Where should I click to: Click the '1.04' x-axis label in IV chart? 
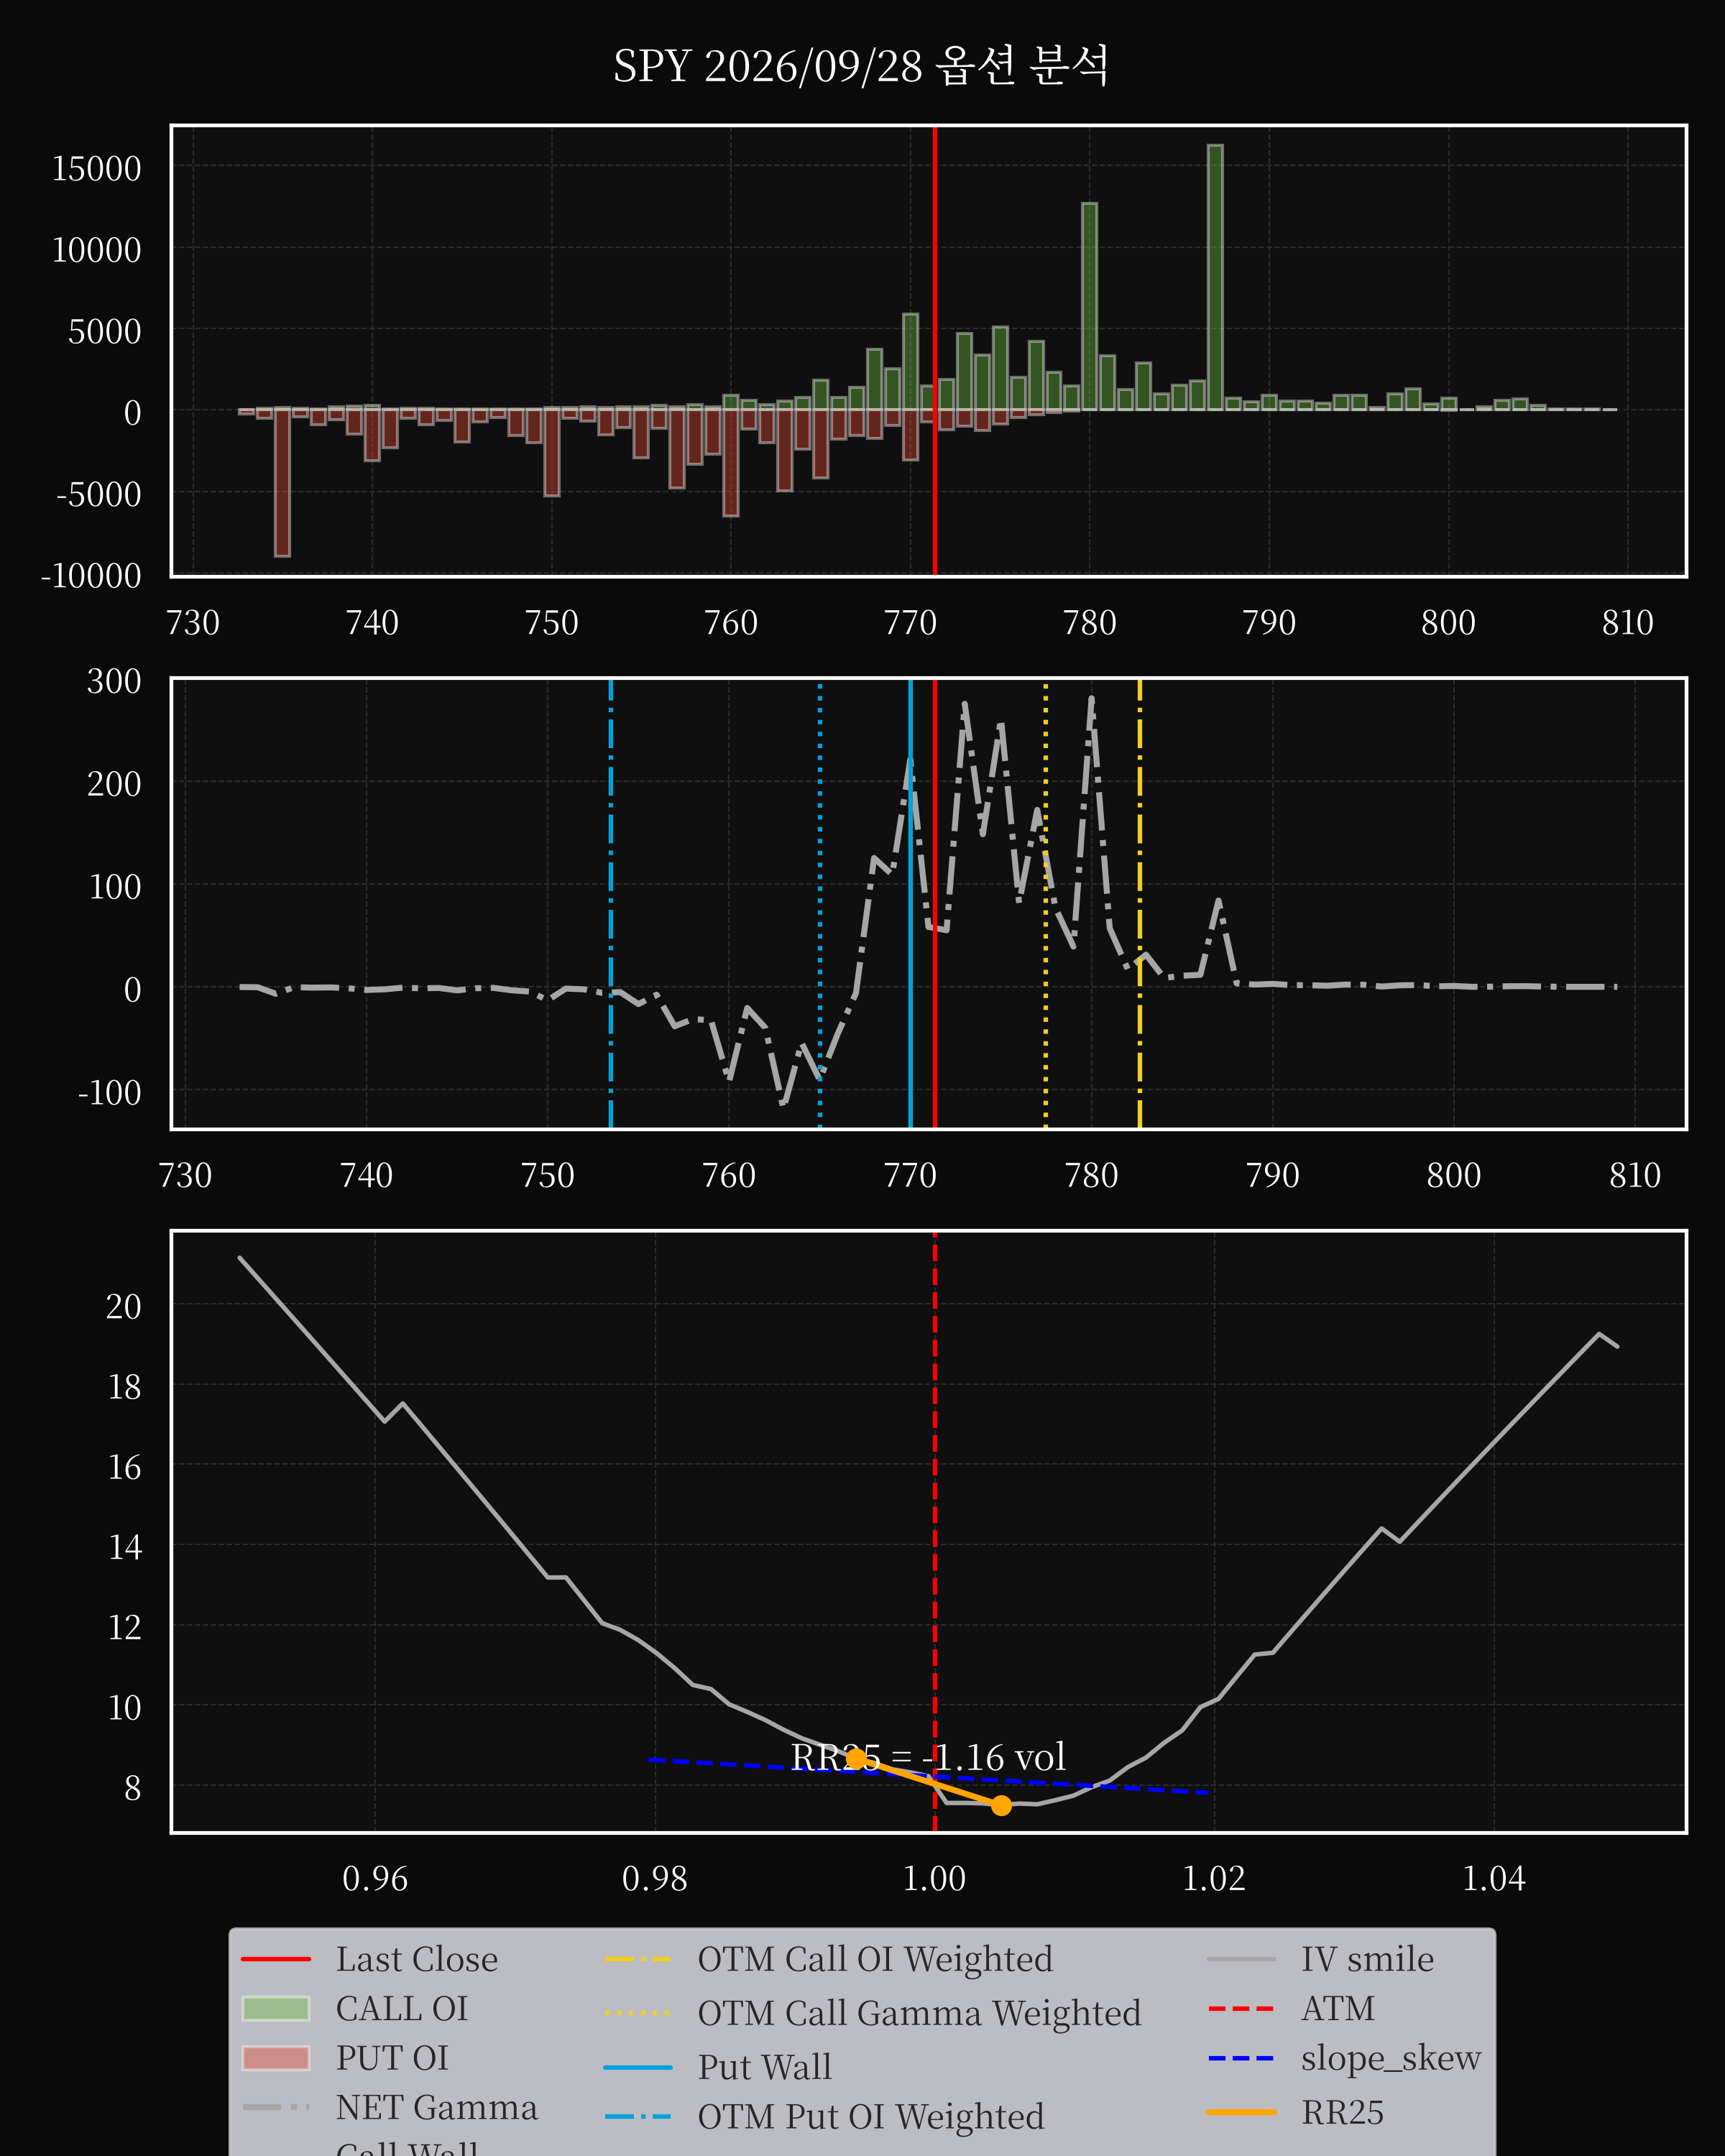(1494, 1878)
